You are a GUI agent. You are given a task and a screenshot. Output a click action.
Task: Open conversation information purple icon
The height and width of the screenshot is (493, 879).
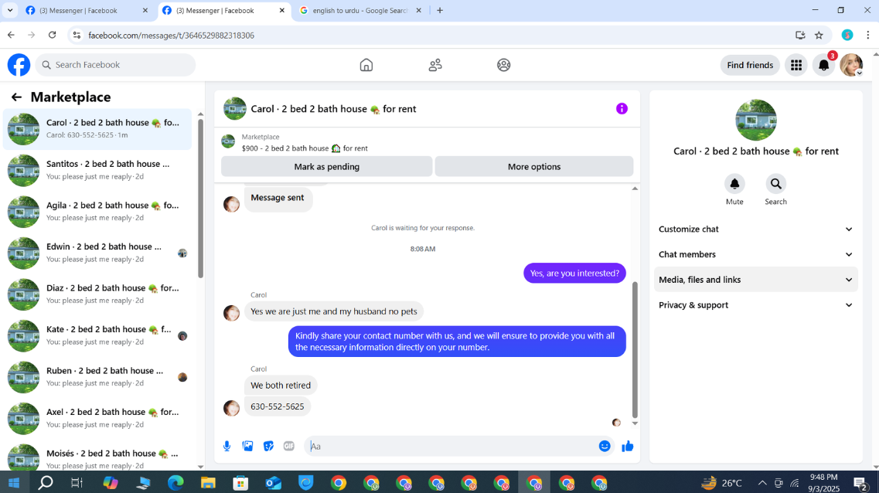622,109
